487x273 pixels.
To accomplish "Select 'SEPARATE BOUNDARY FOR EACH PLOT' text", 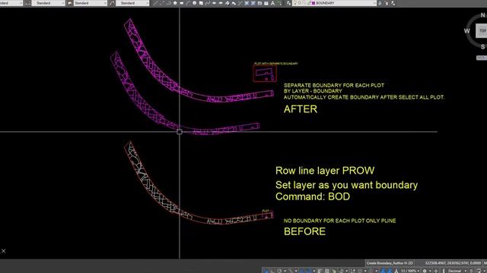I will pos(334,85).
